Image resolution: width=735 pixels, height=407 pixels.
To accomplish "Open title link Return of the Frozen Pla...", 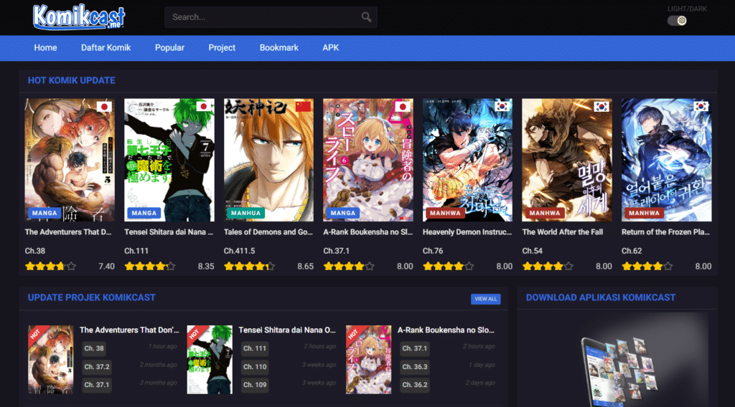I will point(665,232).
